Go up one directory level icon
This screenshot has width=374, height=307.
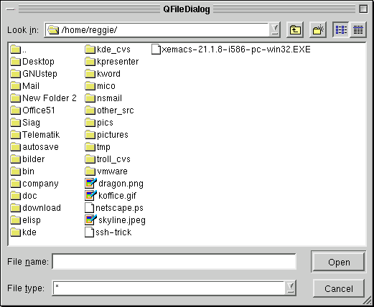tap(295, 30)
